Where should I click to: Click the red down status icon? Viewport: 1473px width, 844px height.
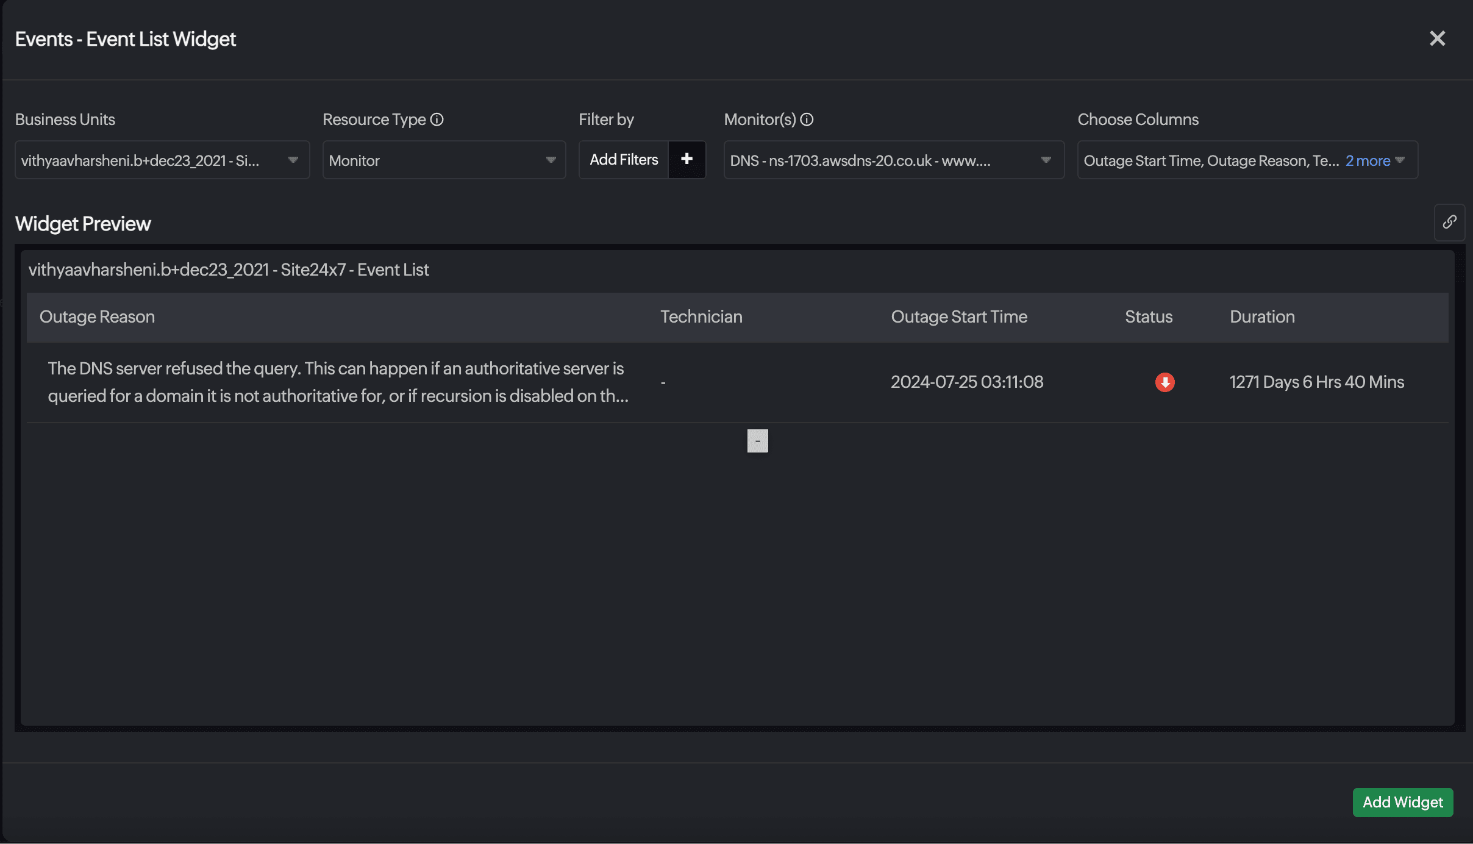click(x=1164, y=382)
